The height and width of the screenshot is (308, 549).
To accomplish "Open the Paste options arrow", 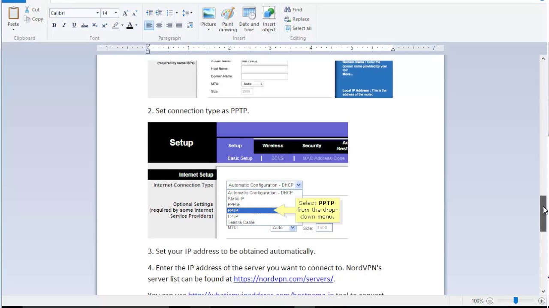I will click(x=13, y=30).
